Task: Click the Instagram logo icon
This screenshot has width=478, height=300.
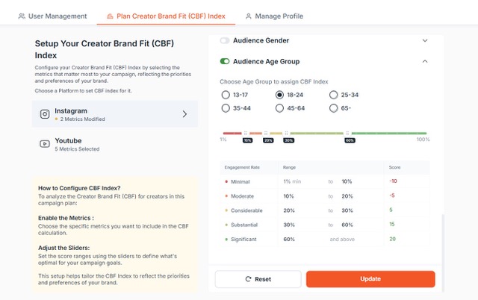Action: click(x=45, y=114)
